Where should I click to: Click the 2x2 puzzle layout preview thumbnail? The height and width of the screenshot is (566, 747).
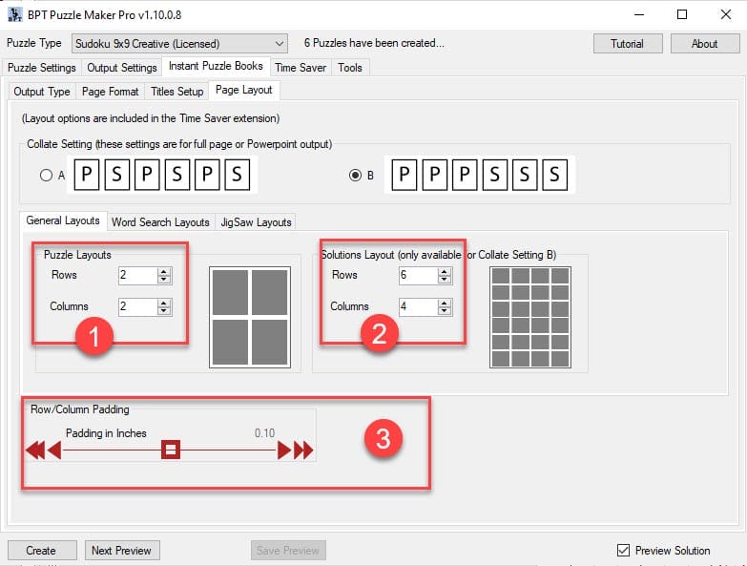[x=249, y=317]
